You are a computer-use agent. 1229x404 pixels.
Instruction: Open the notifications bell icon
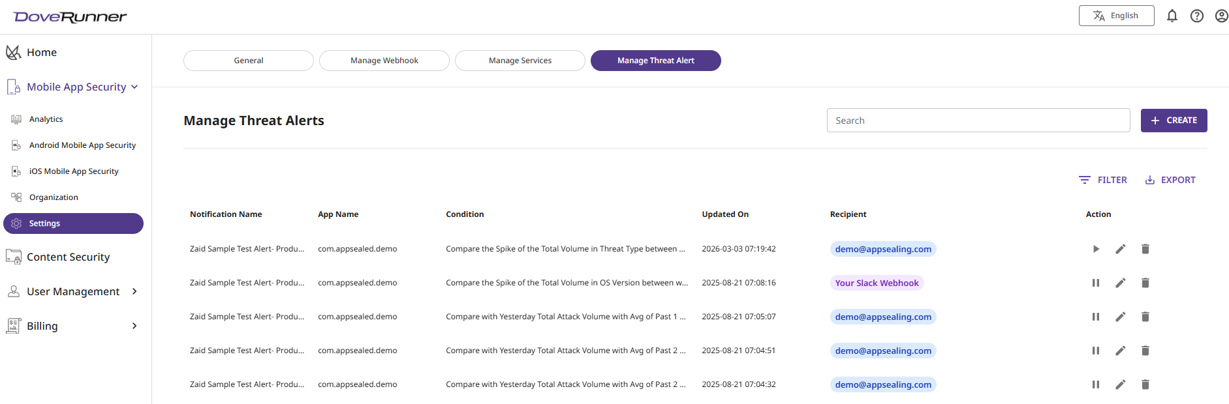pos(1172,16)
